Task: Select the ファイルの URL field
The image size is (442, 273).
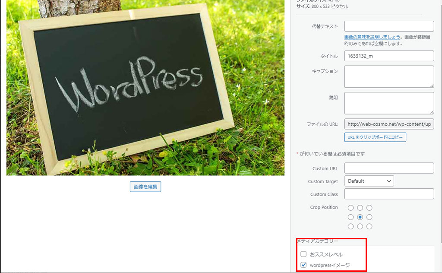Action: pos(389,124)
